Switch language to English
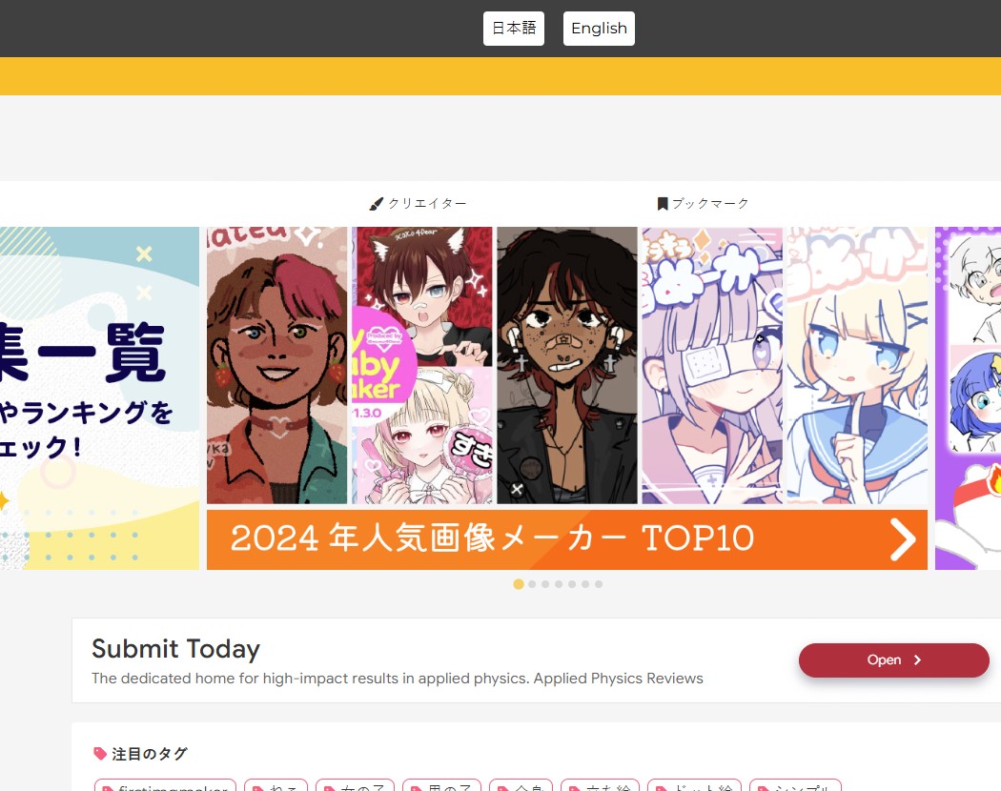 (599, 28)
